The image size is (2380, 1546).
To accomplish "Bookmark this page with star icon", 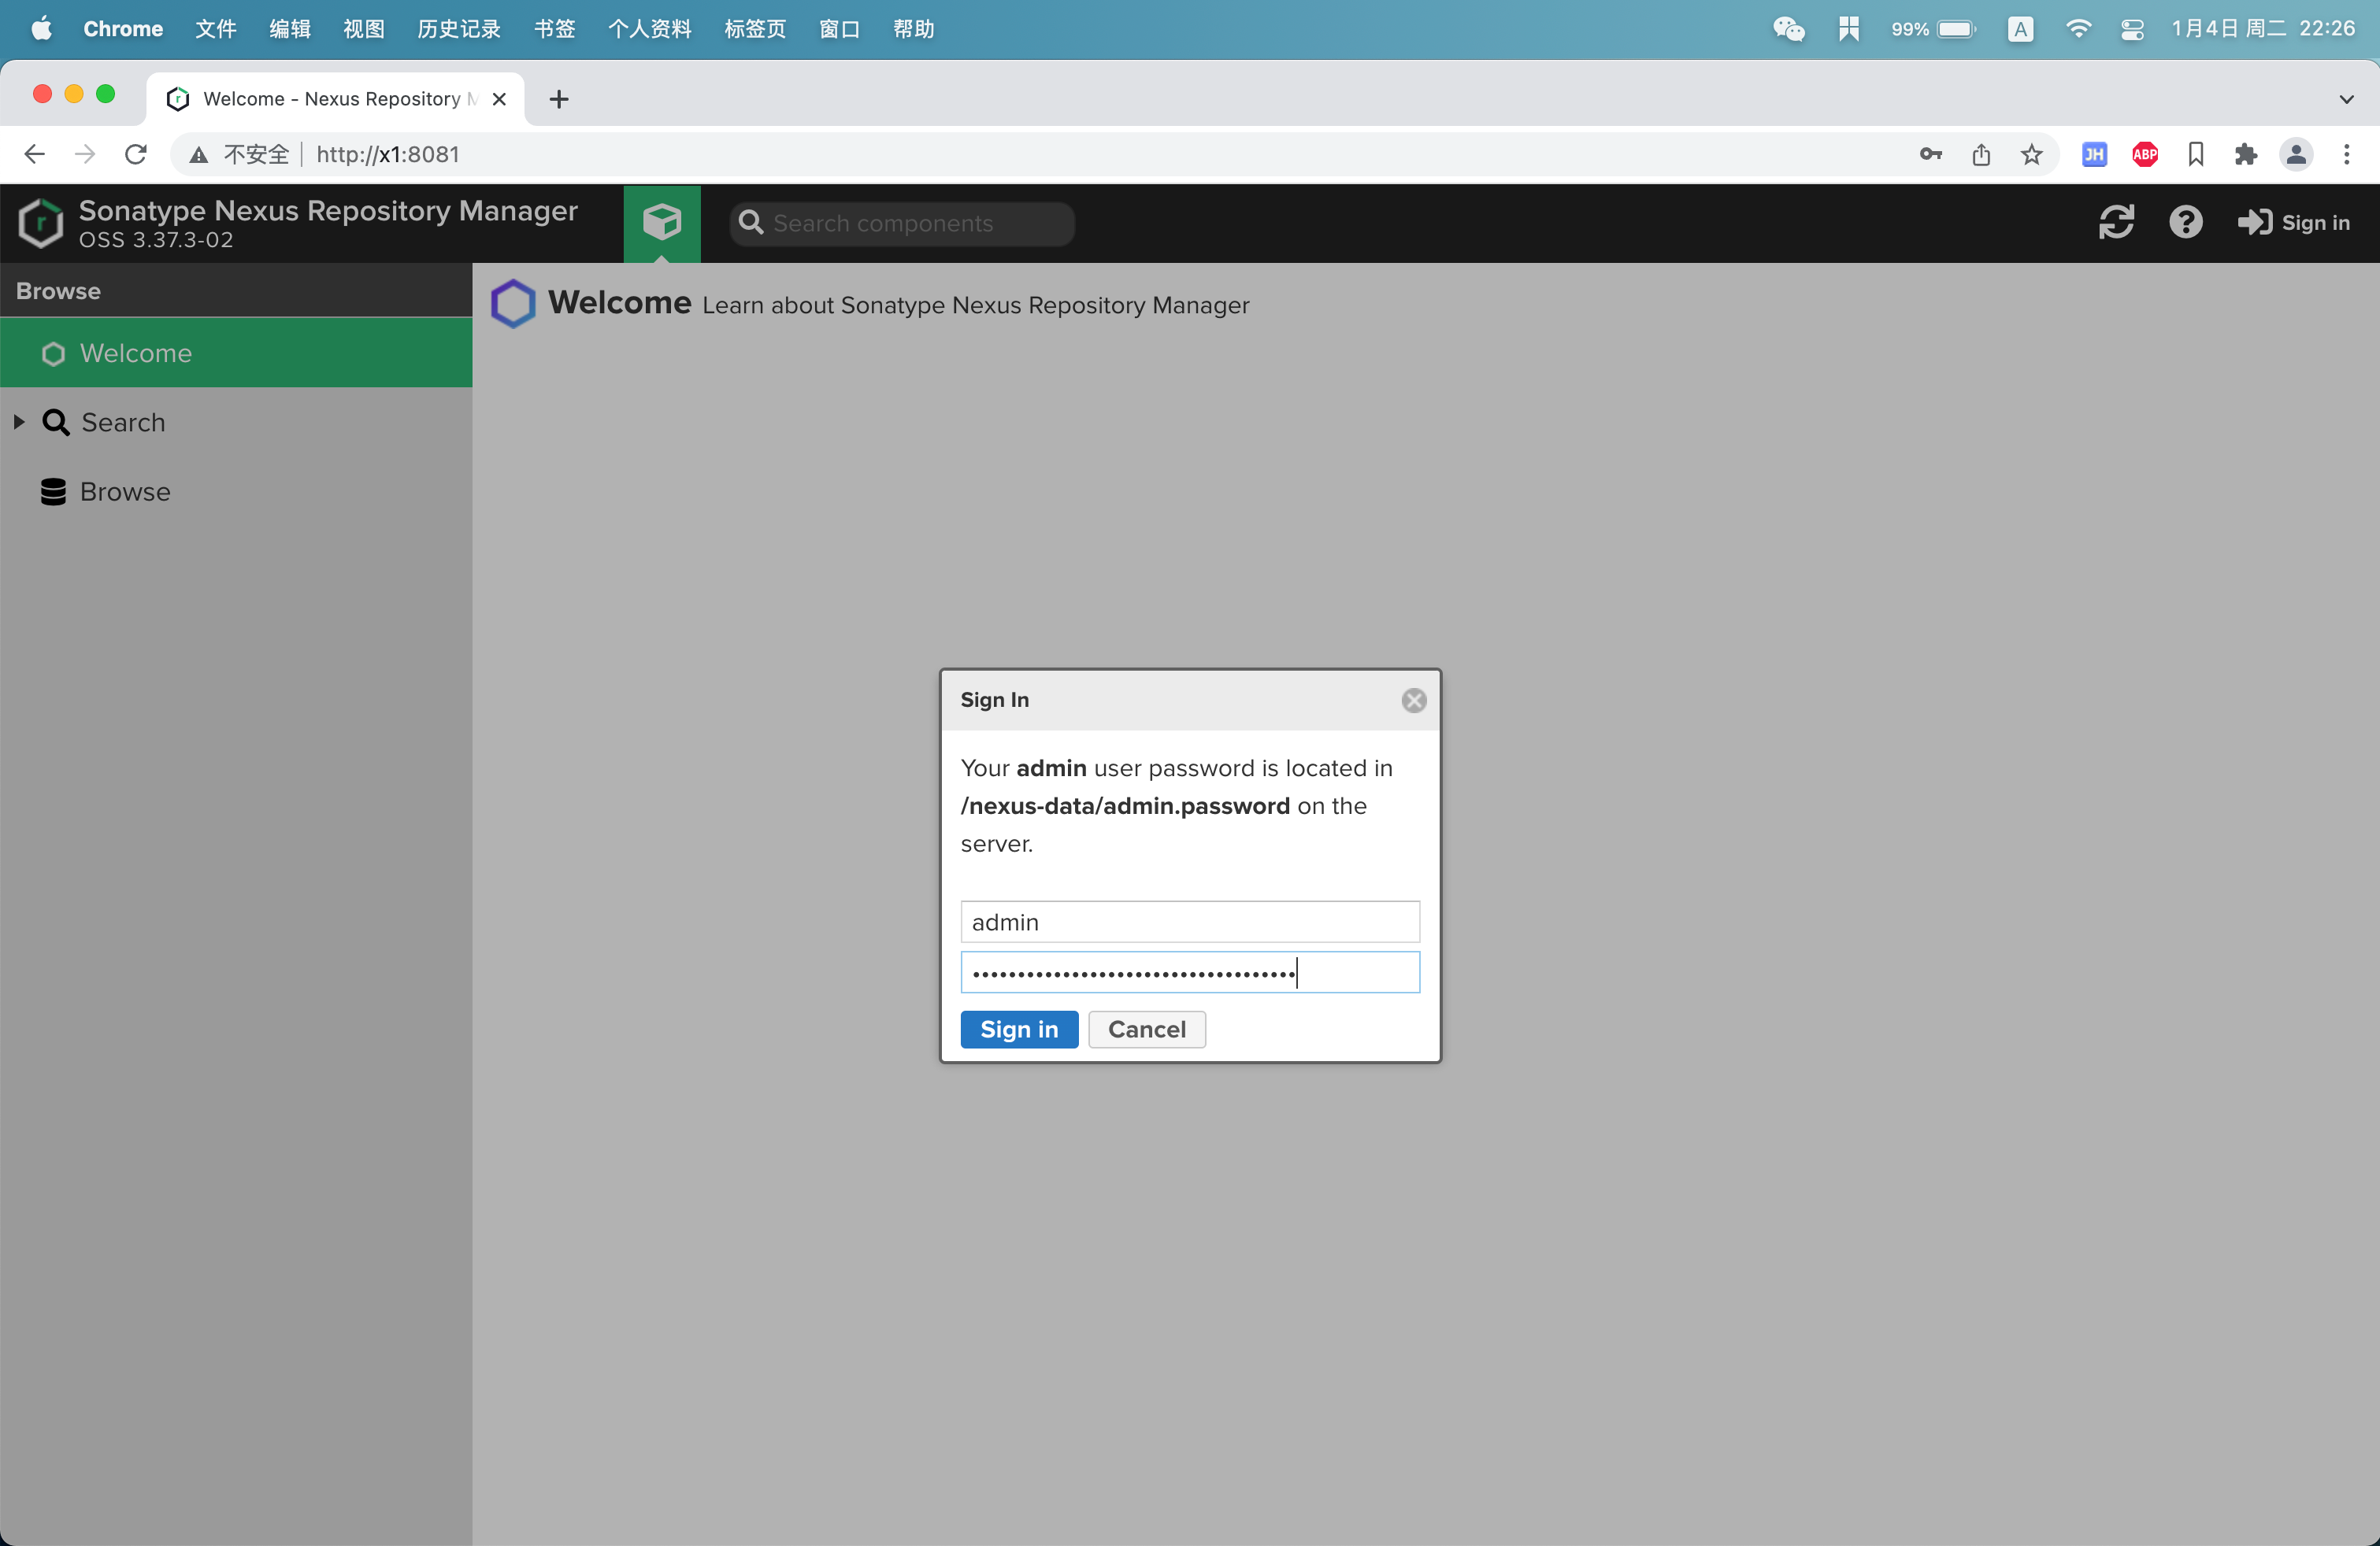I will coord(2031,154).
